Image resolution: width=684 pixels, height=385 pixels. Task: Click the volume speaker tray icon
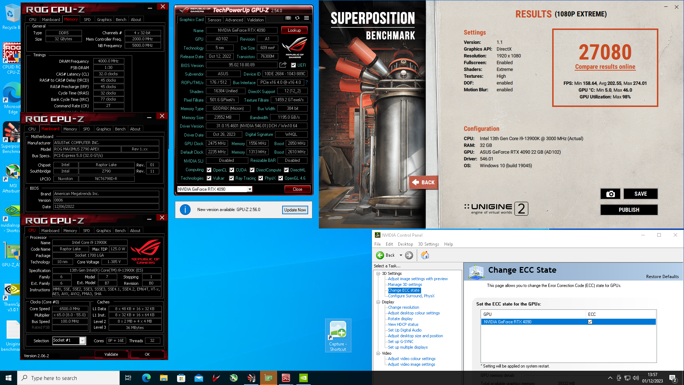[636, 378]
